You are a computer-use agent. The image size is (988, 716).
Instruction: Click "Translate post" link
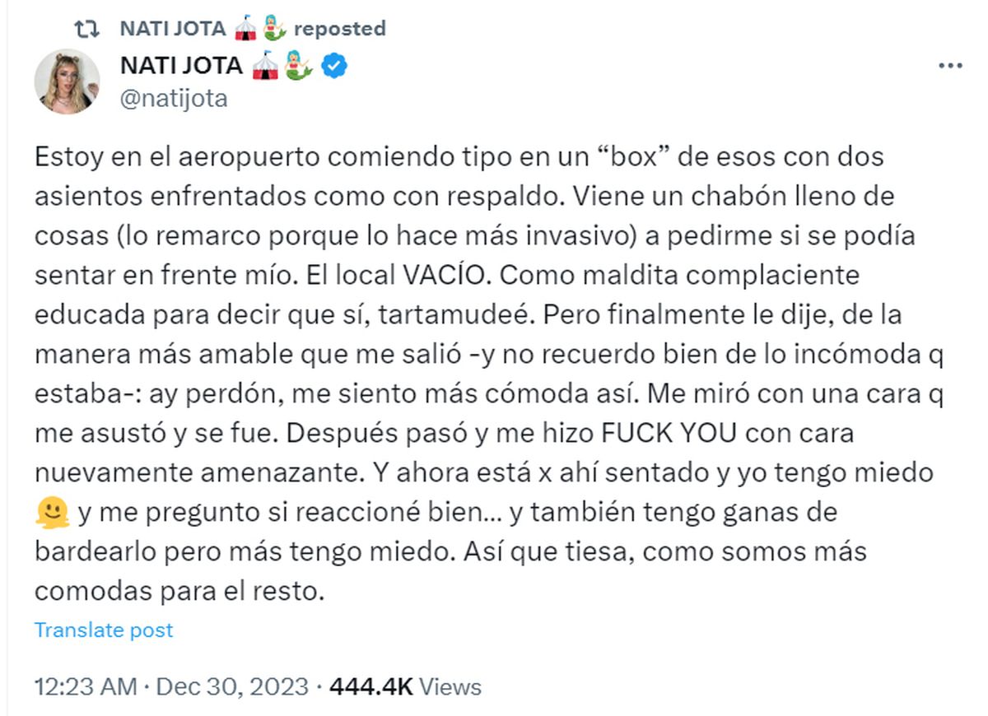coord(104,630)
